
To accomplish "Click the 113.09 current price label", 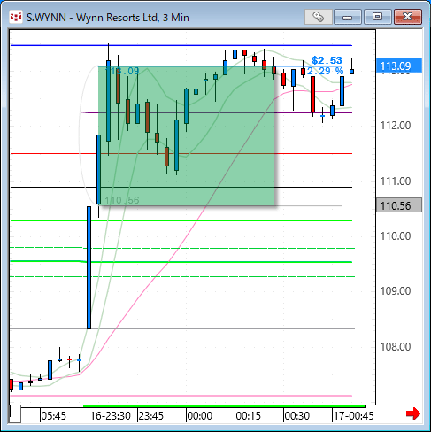I will coord(399,66).
